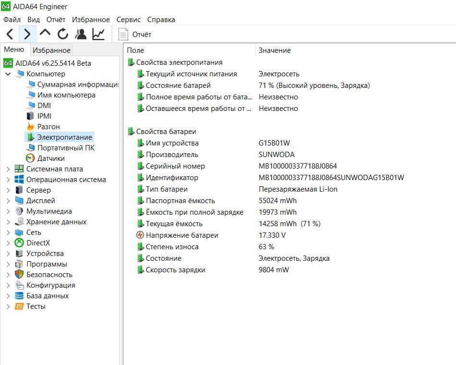The height and width of the screenshot is (365, 456).
Task: Open the Избранное menu in the menu bar
Action: click(x=91, y=20)
